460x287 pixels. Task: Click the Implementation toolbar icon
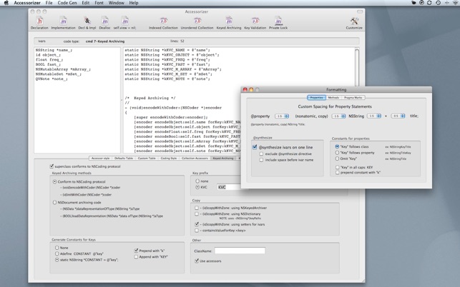click(x=63, y=21)
